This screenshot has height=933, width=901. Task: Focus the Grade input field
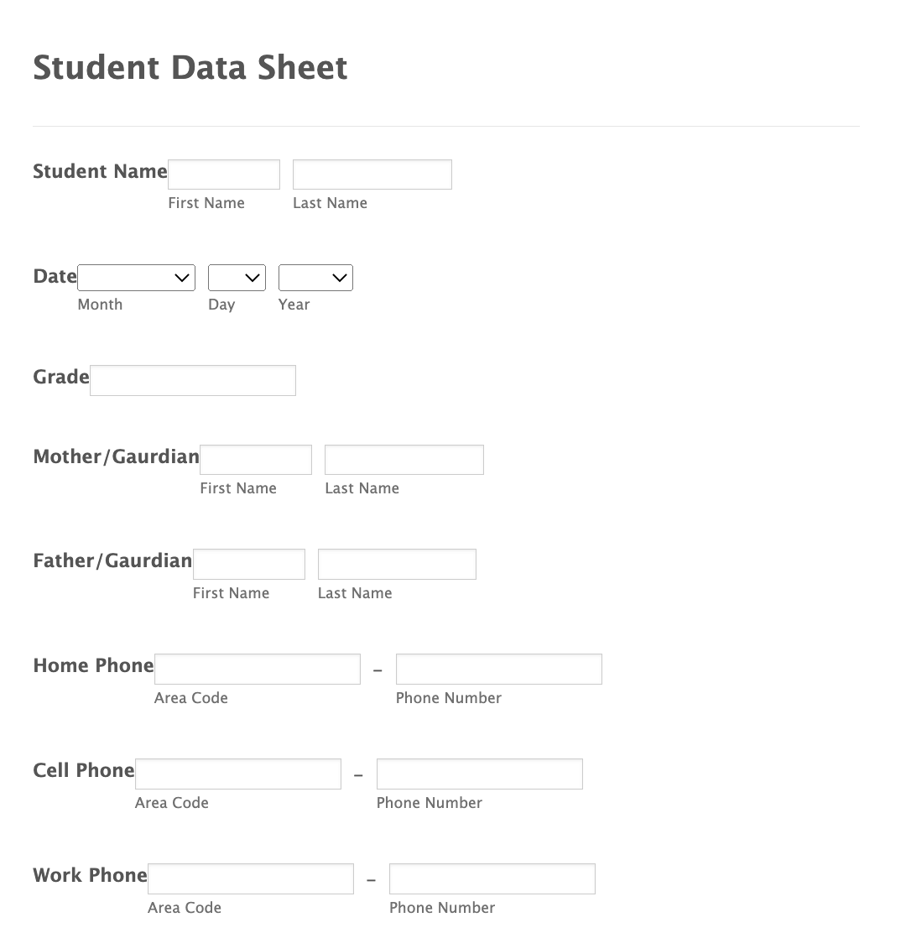pyautogui.click(x=193, y=380)
